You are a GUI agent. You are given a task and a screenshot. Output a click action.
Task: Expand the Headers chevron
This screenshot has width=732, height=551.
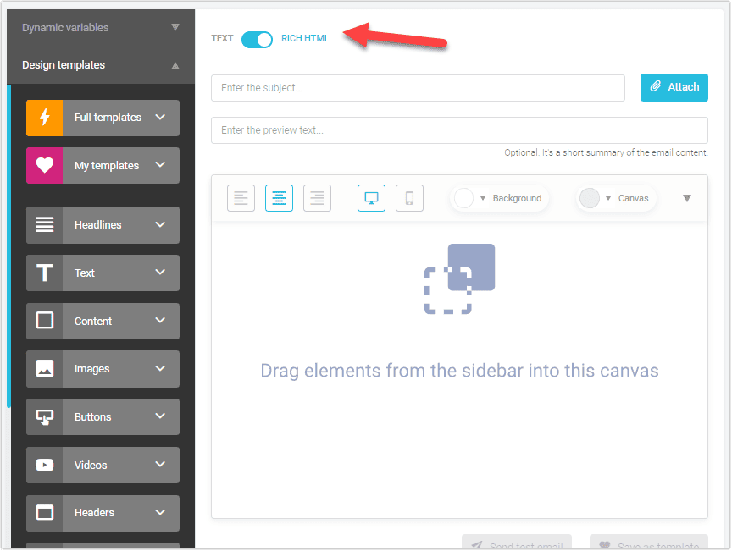click(160, 512)
